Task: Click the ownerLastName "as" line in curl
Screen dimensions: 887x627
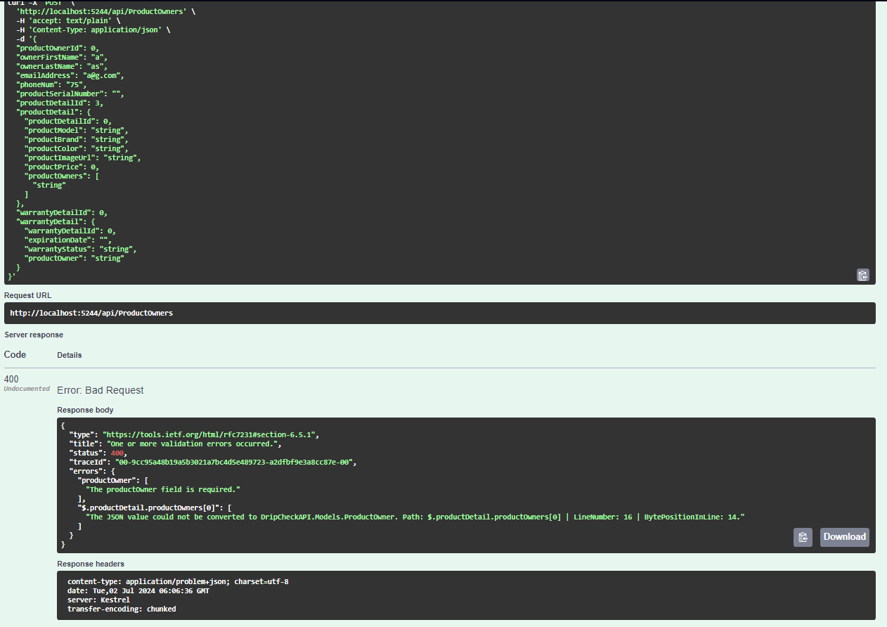Action: [62, 66]
